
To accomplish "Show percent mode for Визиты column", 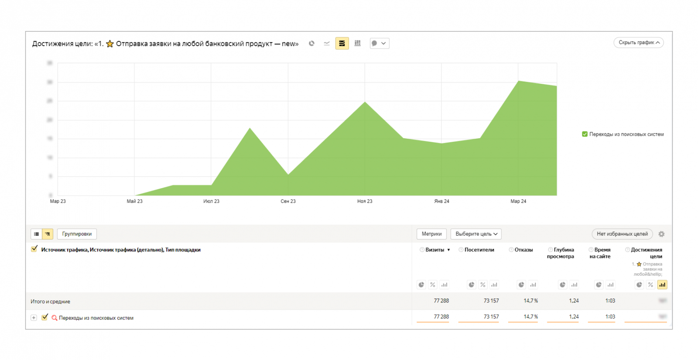I will 432,285.
